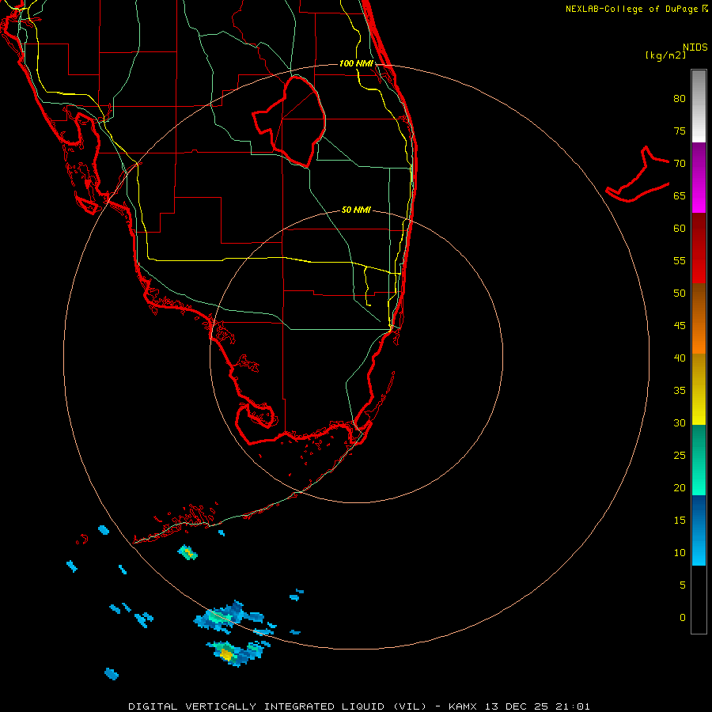Image resolution: width=712 pixels, height=712 pixels.
Task: Pick the yellow segment of VIL scale
Action: 699,389
